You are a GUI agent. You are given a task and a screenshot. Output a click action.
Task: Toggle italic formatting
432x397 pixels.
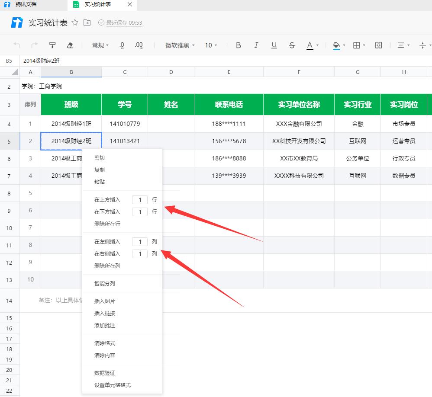256,45
